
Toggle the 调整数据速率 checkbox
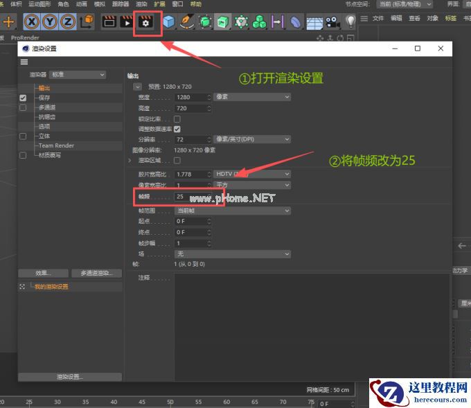(177, 130)
